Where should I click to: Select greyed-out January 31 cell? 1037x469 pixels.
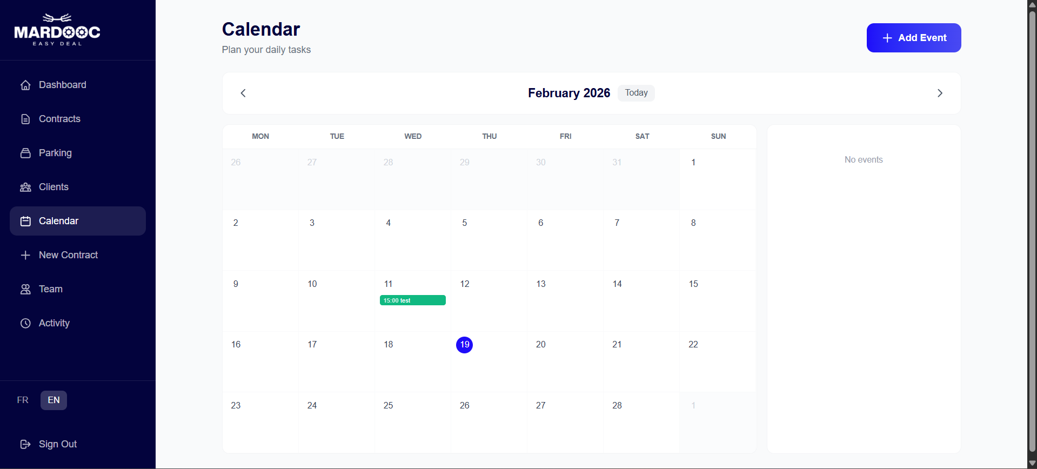pos(641,179)
